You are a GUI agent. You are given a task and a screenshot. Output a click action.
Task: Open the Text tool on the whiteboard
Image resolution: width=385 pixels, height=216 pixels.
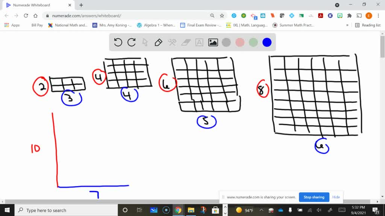[x=198, y=42]
